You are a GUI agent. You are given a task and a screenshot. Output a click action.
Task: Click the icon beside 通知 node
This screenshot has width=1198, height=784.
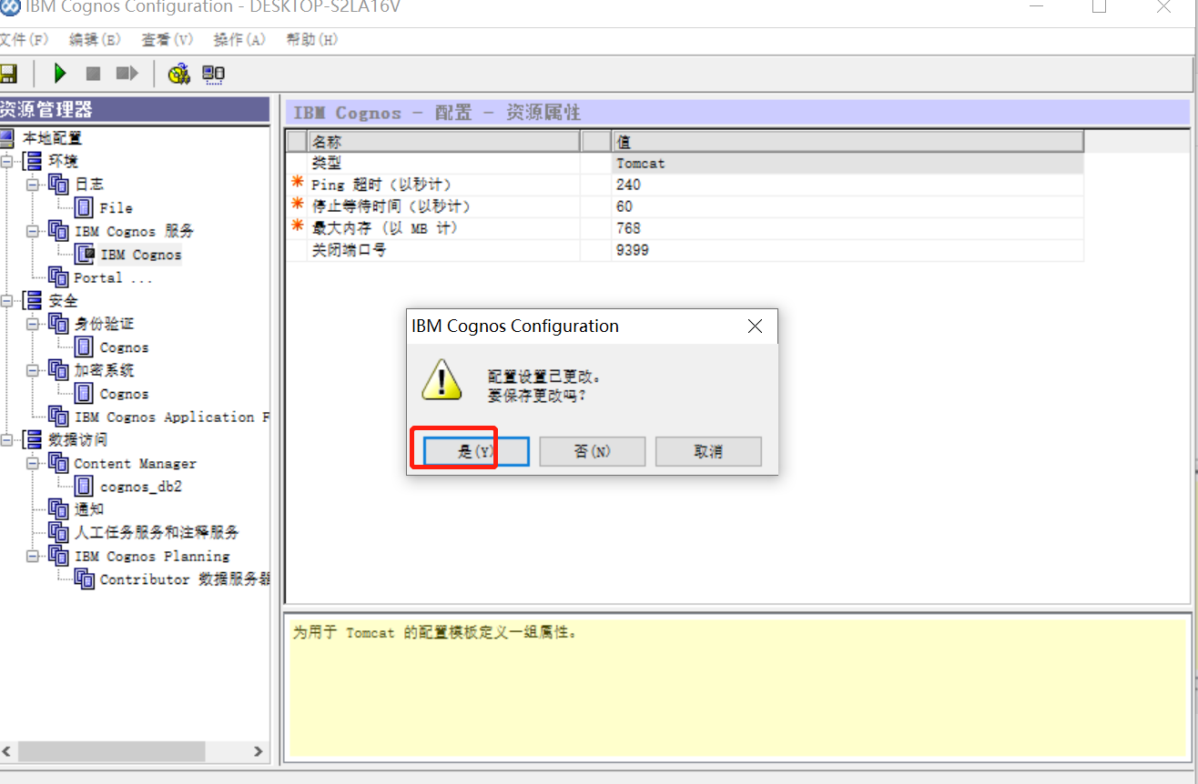coord(58,509)
